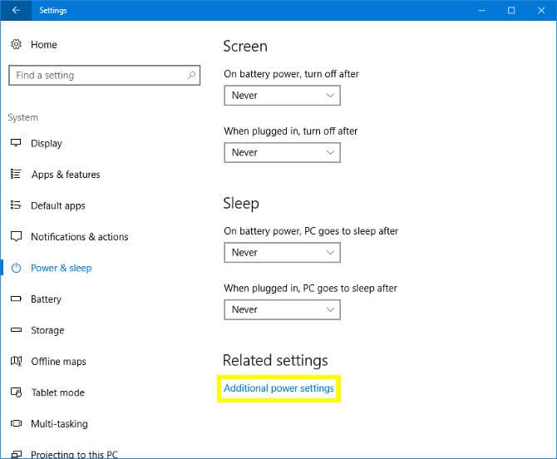Viewport: 557px width, 459px height.
Task: Select Default apps in sidebar
Action: (58, 205)
